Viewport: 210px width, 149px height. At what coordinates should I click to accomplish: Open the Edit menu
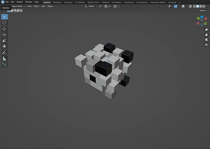coord(13,2)
